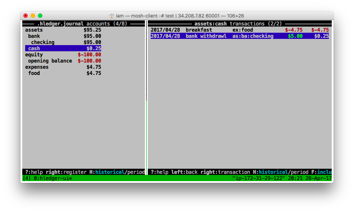Click the bank withdrawl transaction description
354x212 pixels.
tap(206, 36)
